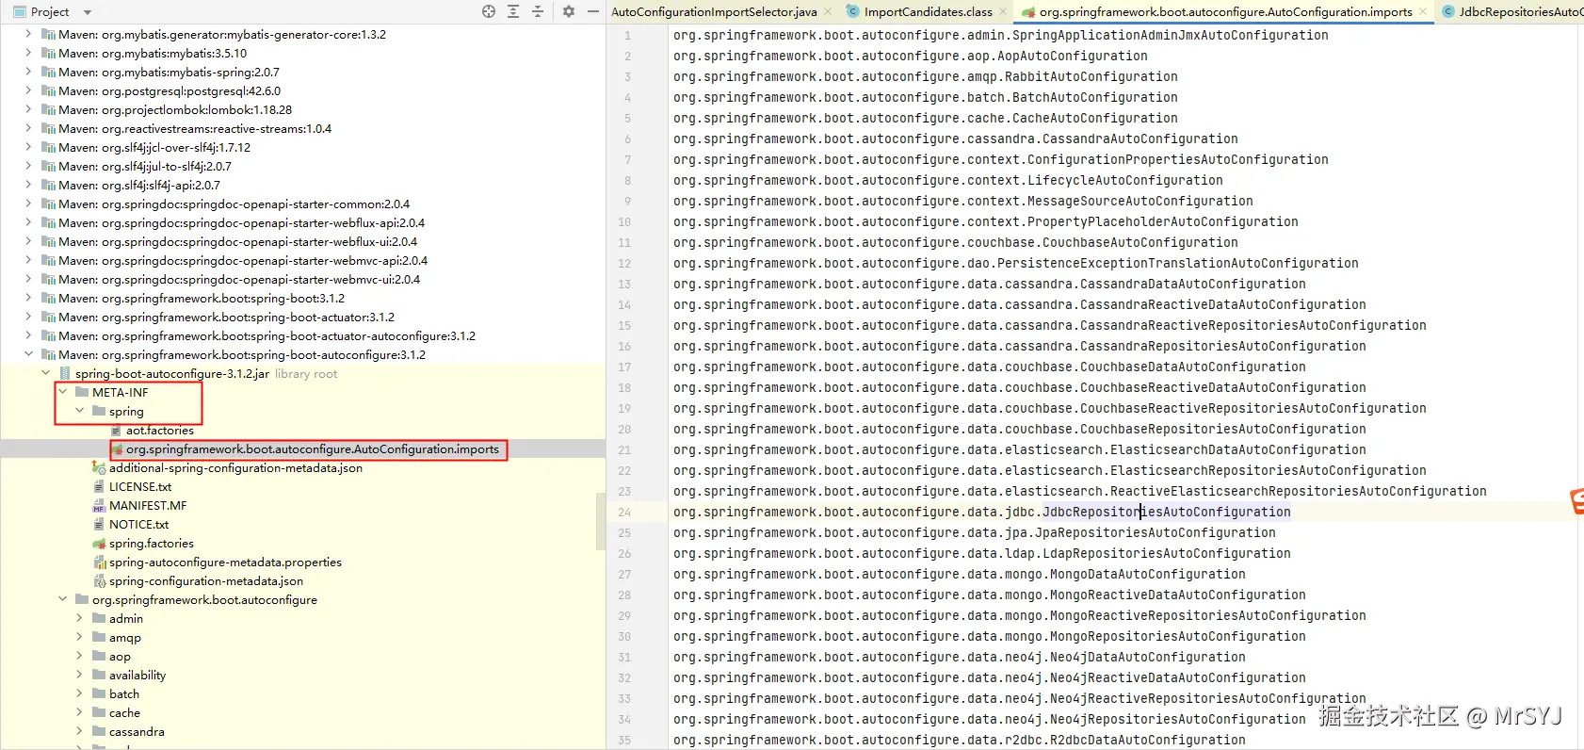Collapse the META-INF folder
Viewport: 1584px width, 750px height.
click(62, 392)
